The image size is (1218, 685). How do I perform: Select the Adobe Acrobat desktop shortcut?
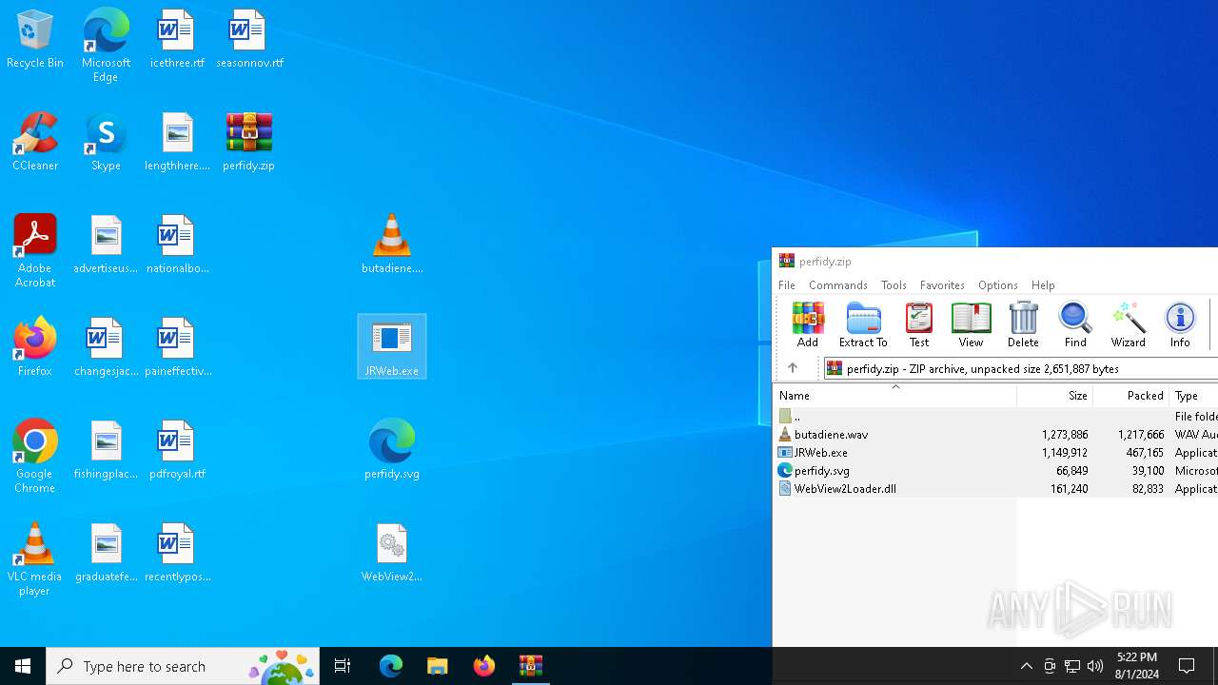tap(35, 251)
